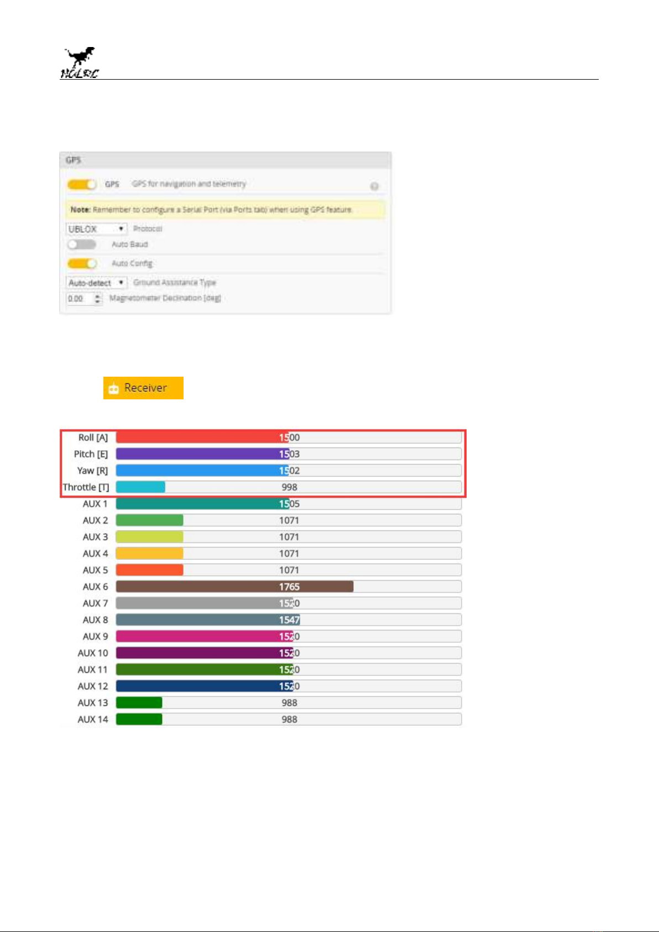659x932 pixels.
Task: Click the 'GPS' panel header text
Action: click(74, 160)
